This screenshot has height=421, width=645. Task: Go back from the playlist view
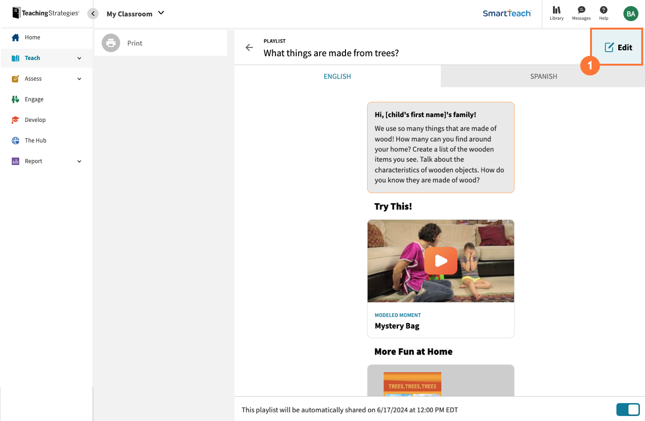249,47
